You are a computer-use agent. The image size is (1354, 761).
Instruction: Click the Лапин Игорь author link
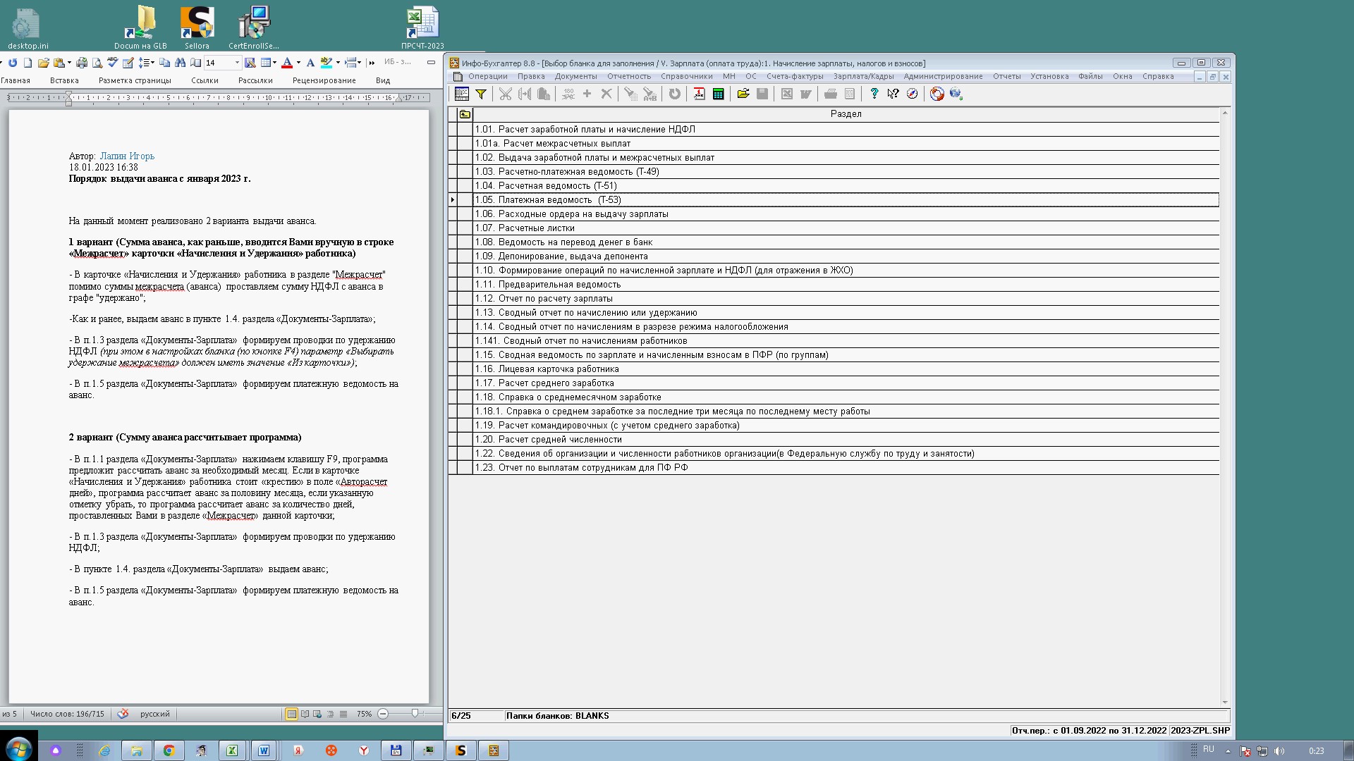pos(127,156)
